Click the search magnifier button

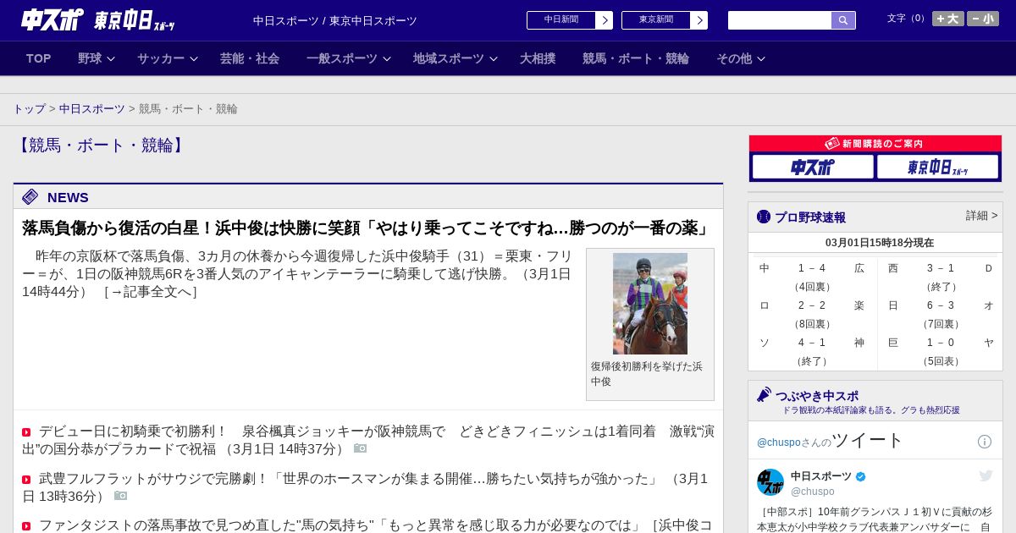coord(843,20)
